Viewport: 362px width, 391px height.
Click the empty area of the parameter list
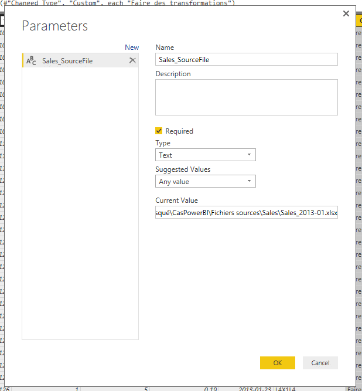tap(80, 205)
